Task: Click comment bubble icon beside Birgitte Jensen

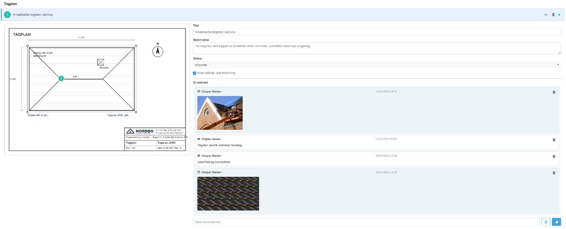Action: coord(199,139)
